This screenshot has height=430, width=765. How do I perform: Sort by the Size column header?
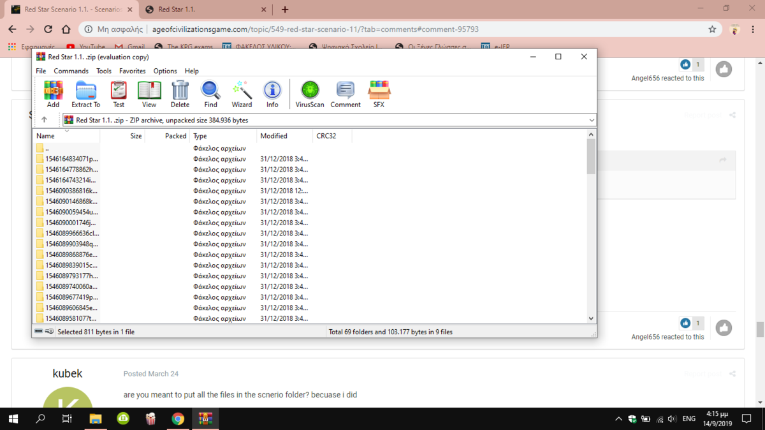pos(122,136)
